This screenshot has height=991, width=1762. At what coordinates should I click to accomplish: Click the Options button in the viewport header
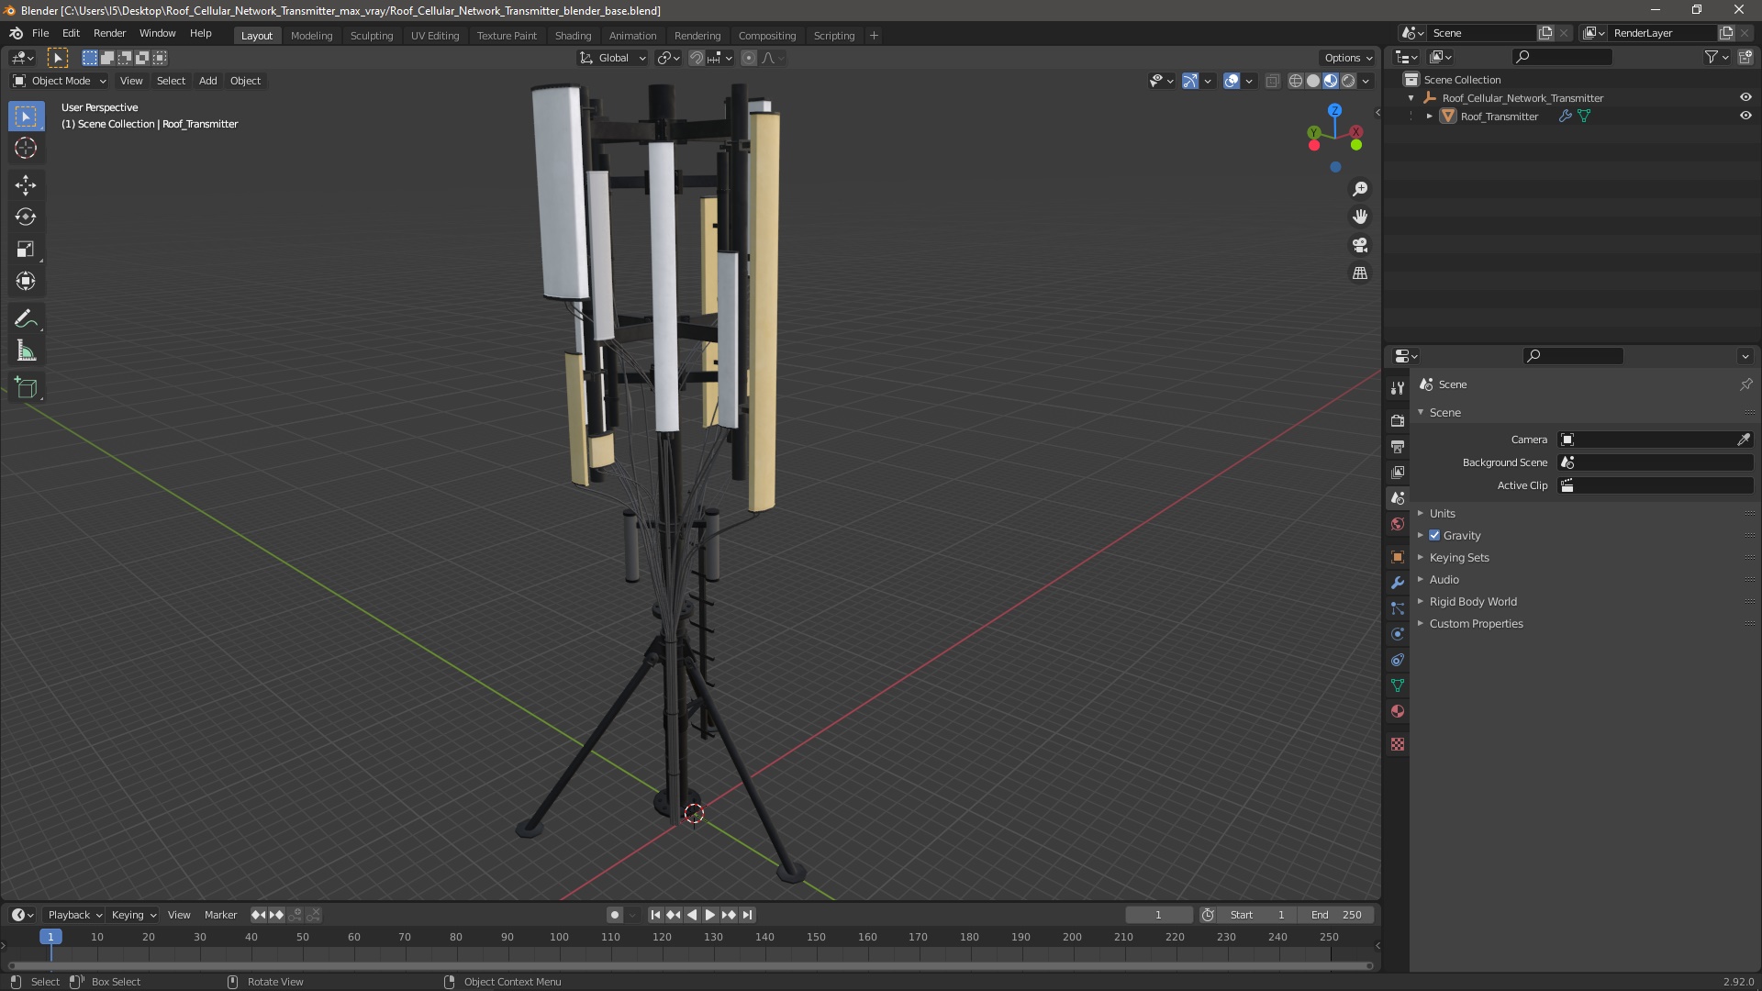tap(1347, 57)
